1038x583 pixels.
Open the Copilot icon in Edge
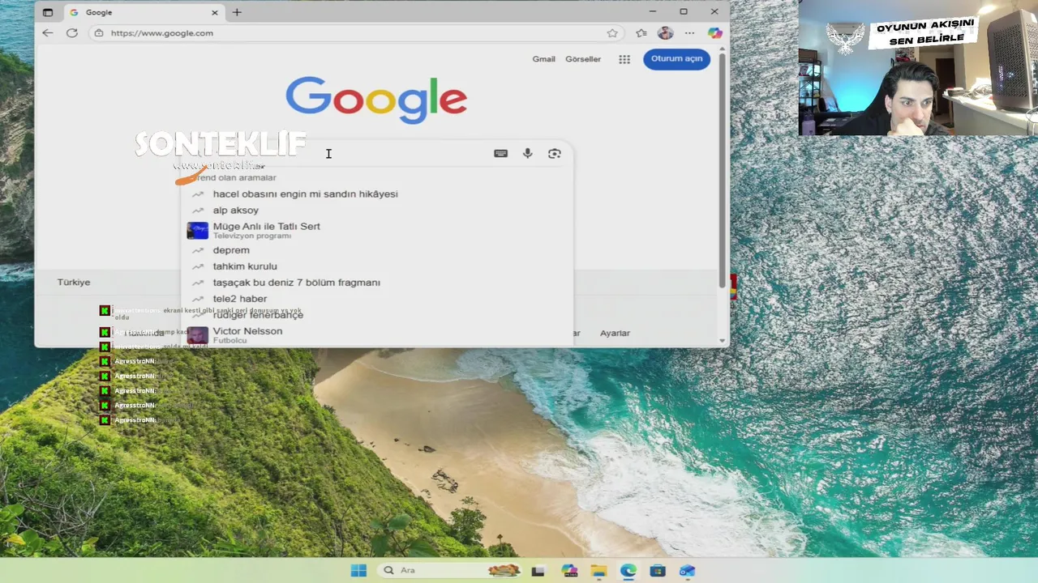[x=714, y=33]
